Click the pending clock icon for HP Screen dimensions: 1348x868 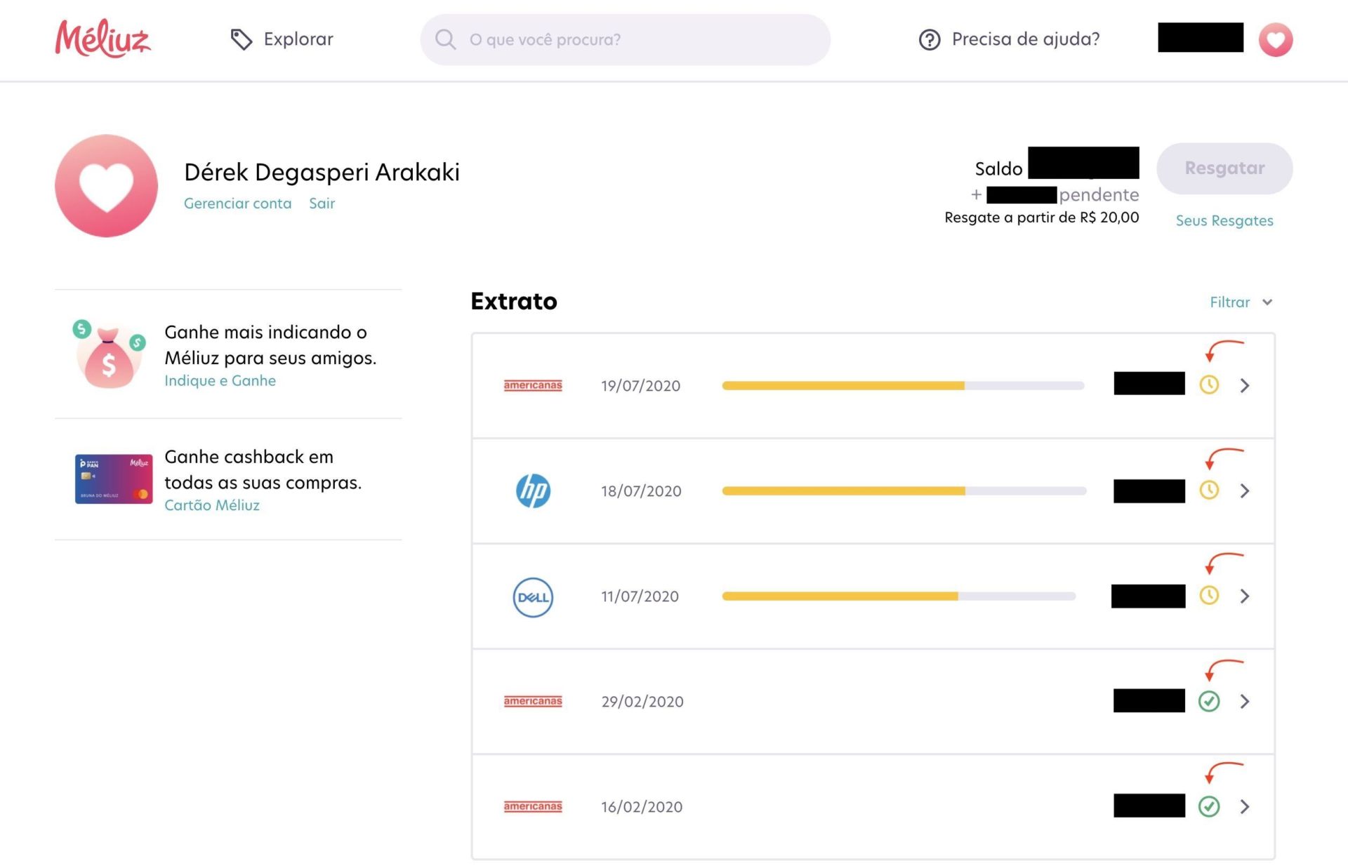point(1208,490)
